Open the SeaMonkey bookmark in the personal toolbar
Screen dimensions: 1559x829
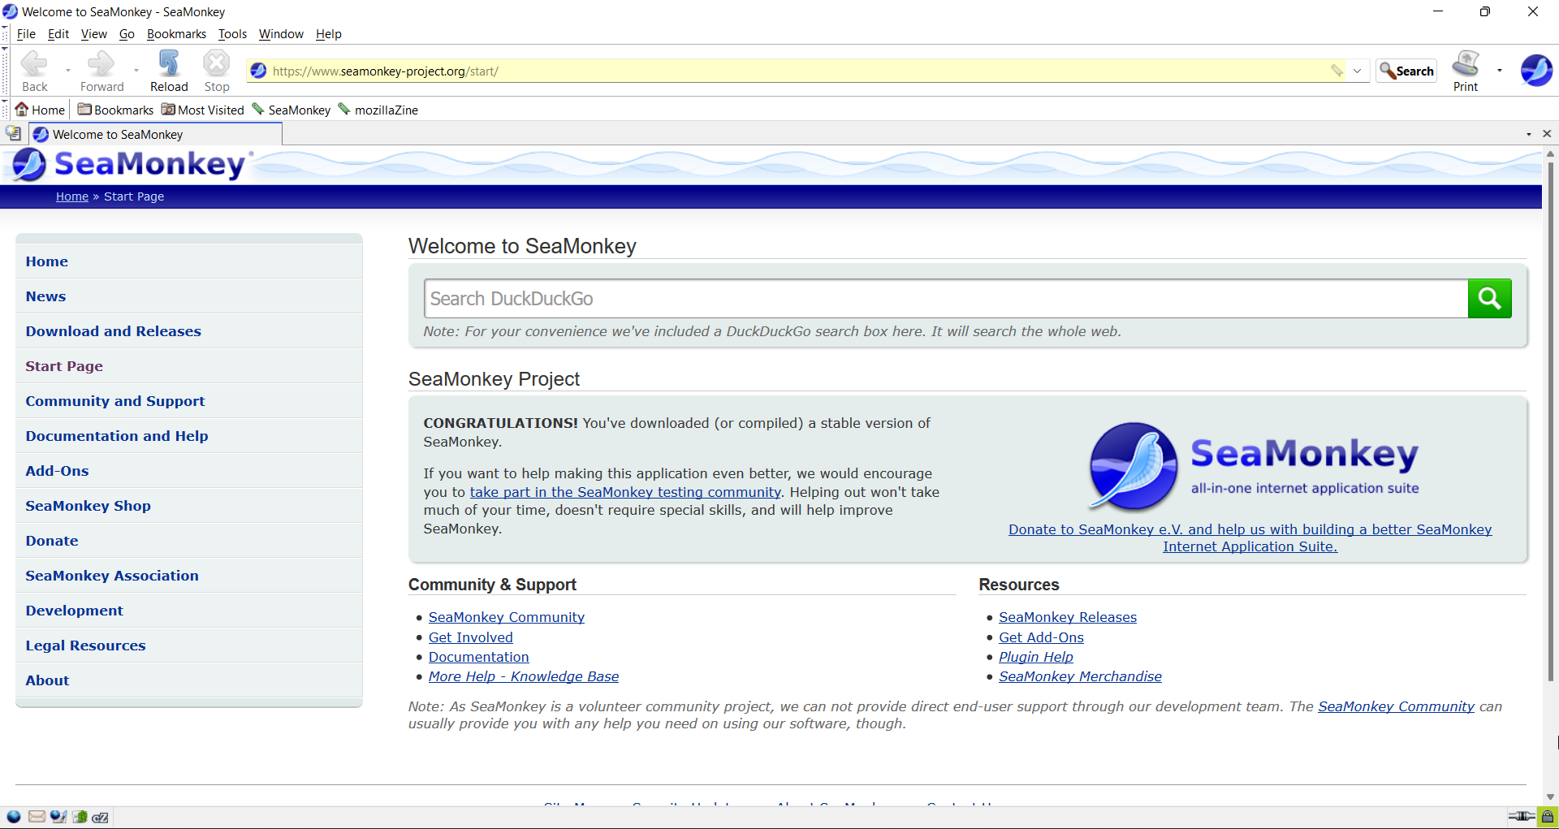click(292, 110)
